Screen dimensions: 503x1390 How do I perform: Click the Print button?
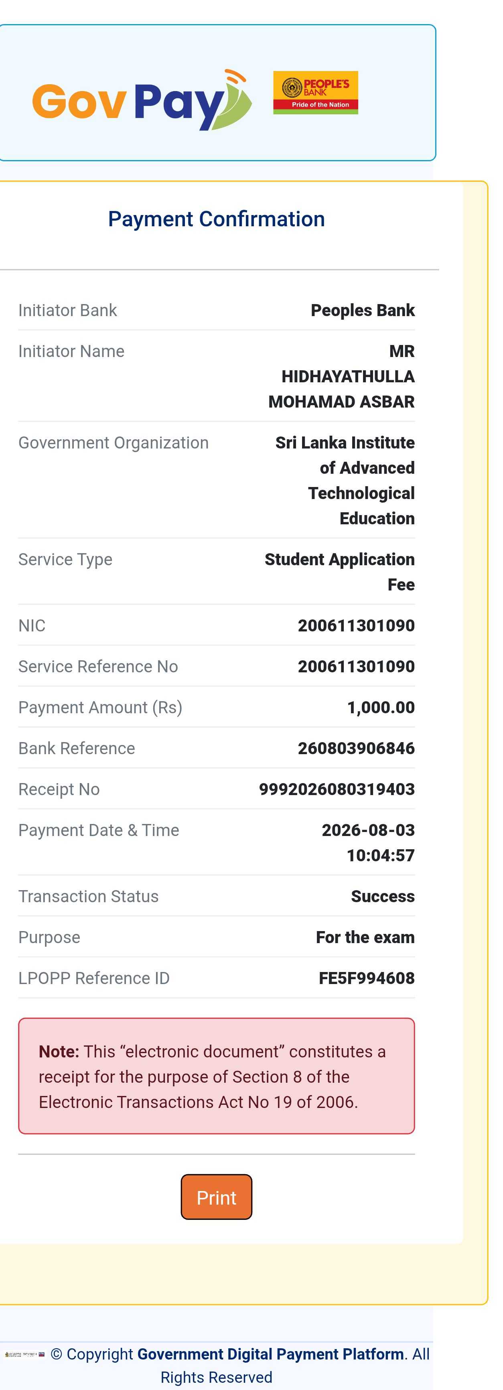(217, 1197)
